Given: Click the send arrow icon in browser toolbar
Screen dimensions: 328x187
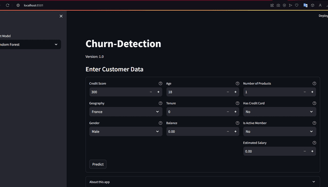Looking at the screenshot, I should (x=291, y=5).
